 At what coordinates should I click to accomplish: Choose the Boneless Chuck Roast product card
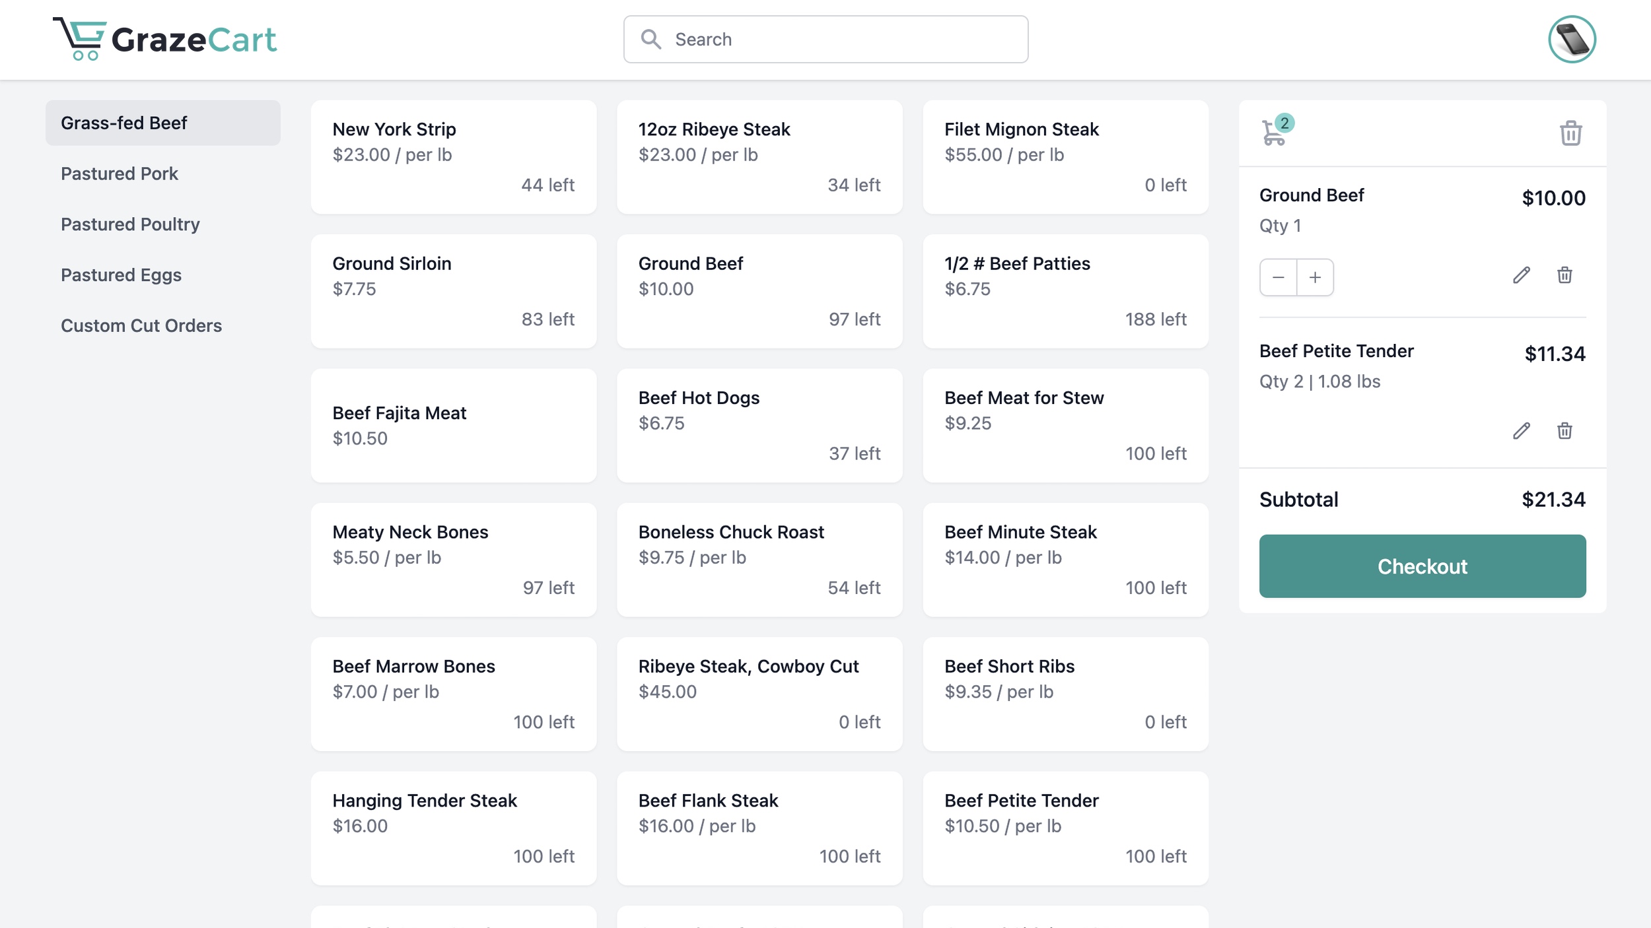759,560
